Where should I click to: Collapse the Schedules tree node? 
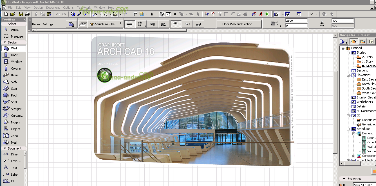click(348, 129)
